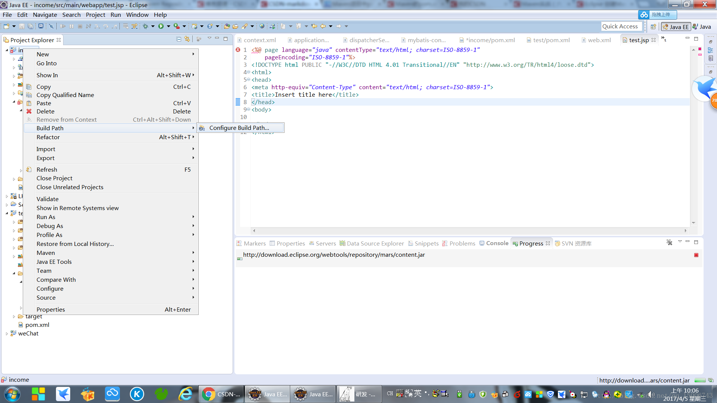
Task: Switch to the Java perspective
Action: 702,26
